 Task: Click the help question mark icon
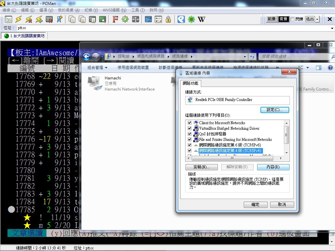pos(330,68)
